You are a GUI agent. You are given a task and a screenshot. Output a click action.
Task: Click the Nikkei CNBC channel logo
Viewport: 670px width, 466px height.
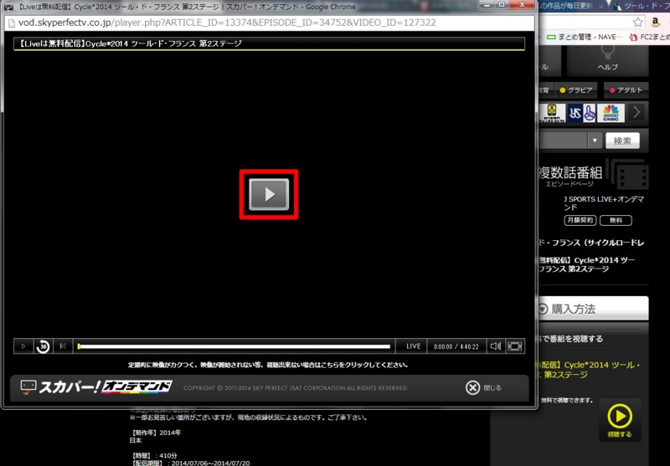pos(611,113)
